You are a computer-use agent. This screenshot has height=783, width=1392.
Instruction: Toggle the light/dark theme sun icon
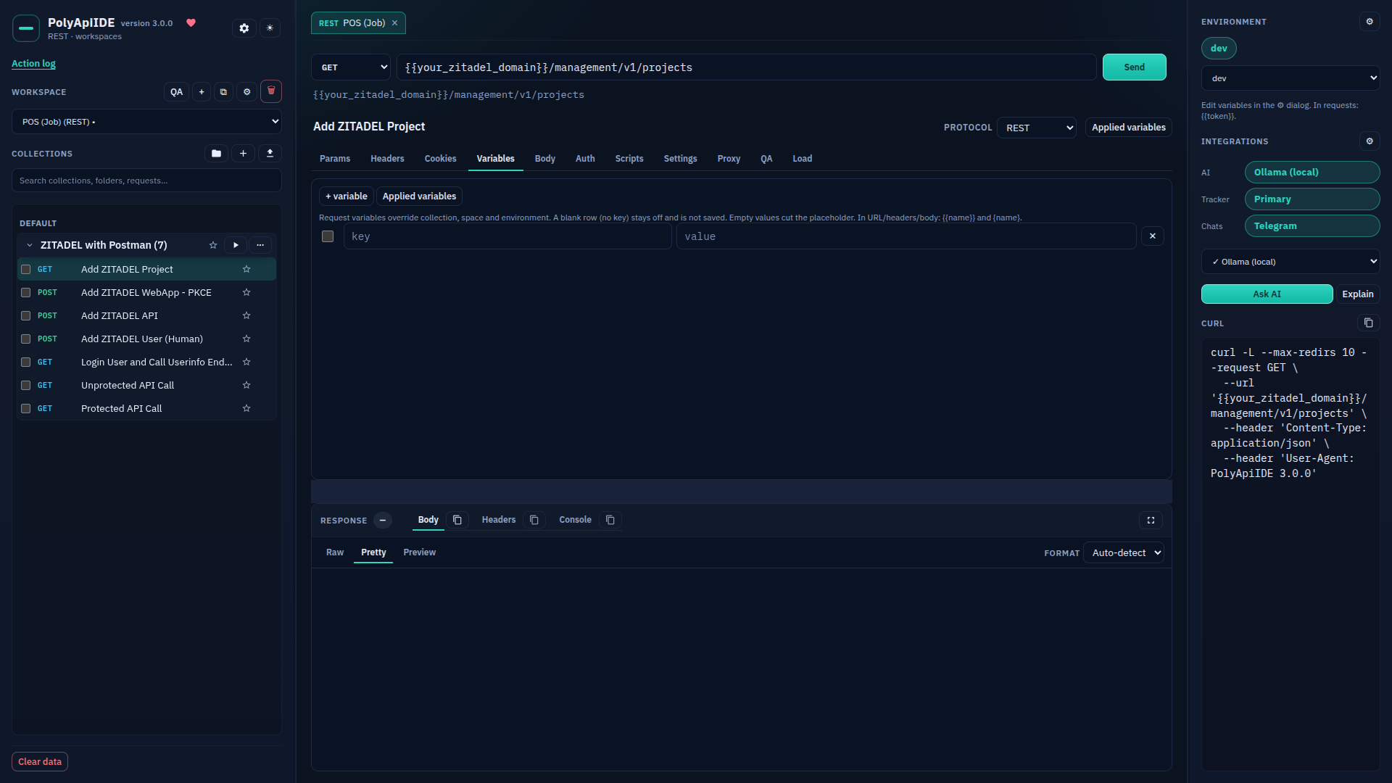[270, 28]
